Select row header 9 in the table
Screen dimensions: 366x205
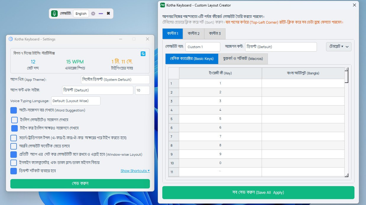coord(174,154)
